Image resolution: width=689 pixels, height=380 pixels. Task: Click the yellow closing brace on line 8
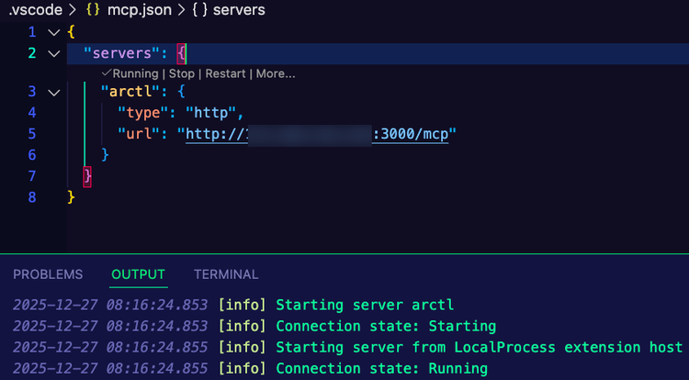click(x=71, y=197)
